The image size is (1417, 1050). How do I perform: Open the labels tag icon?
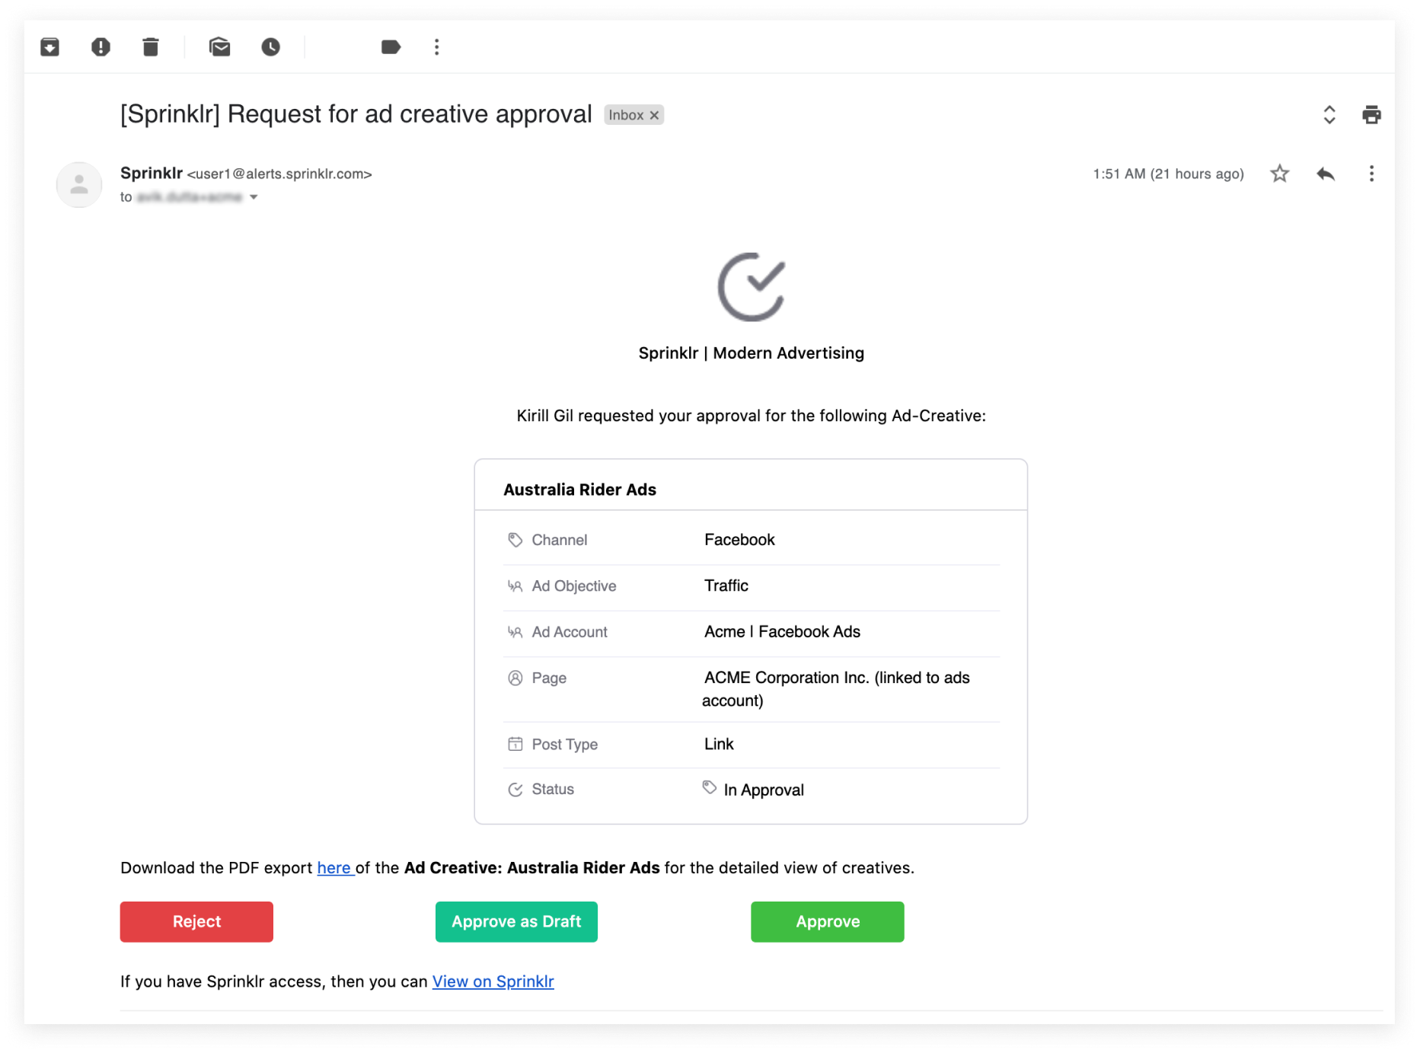(x=391, y=47)
